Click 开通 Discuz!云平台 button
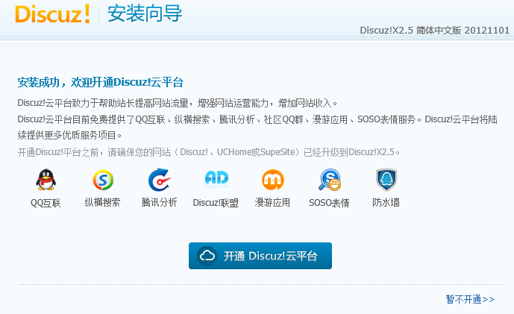The height and width of the screenshot is (314, 514). (x=260, y=256)
